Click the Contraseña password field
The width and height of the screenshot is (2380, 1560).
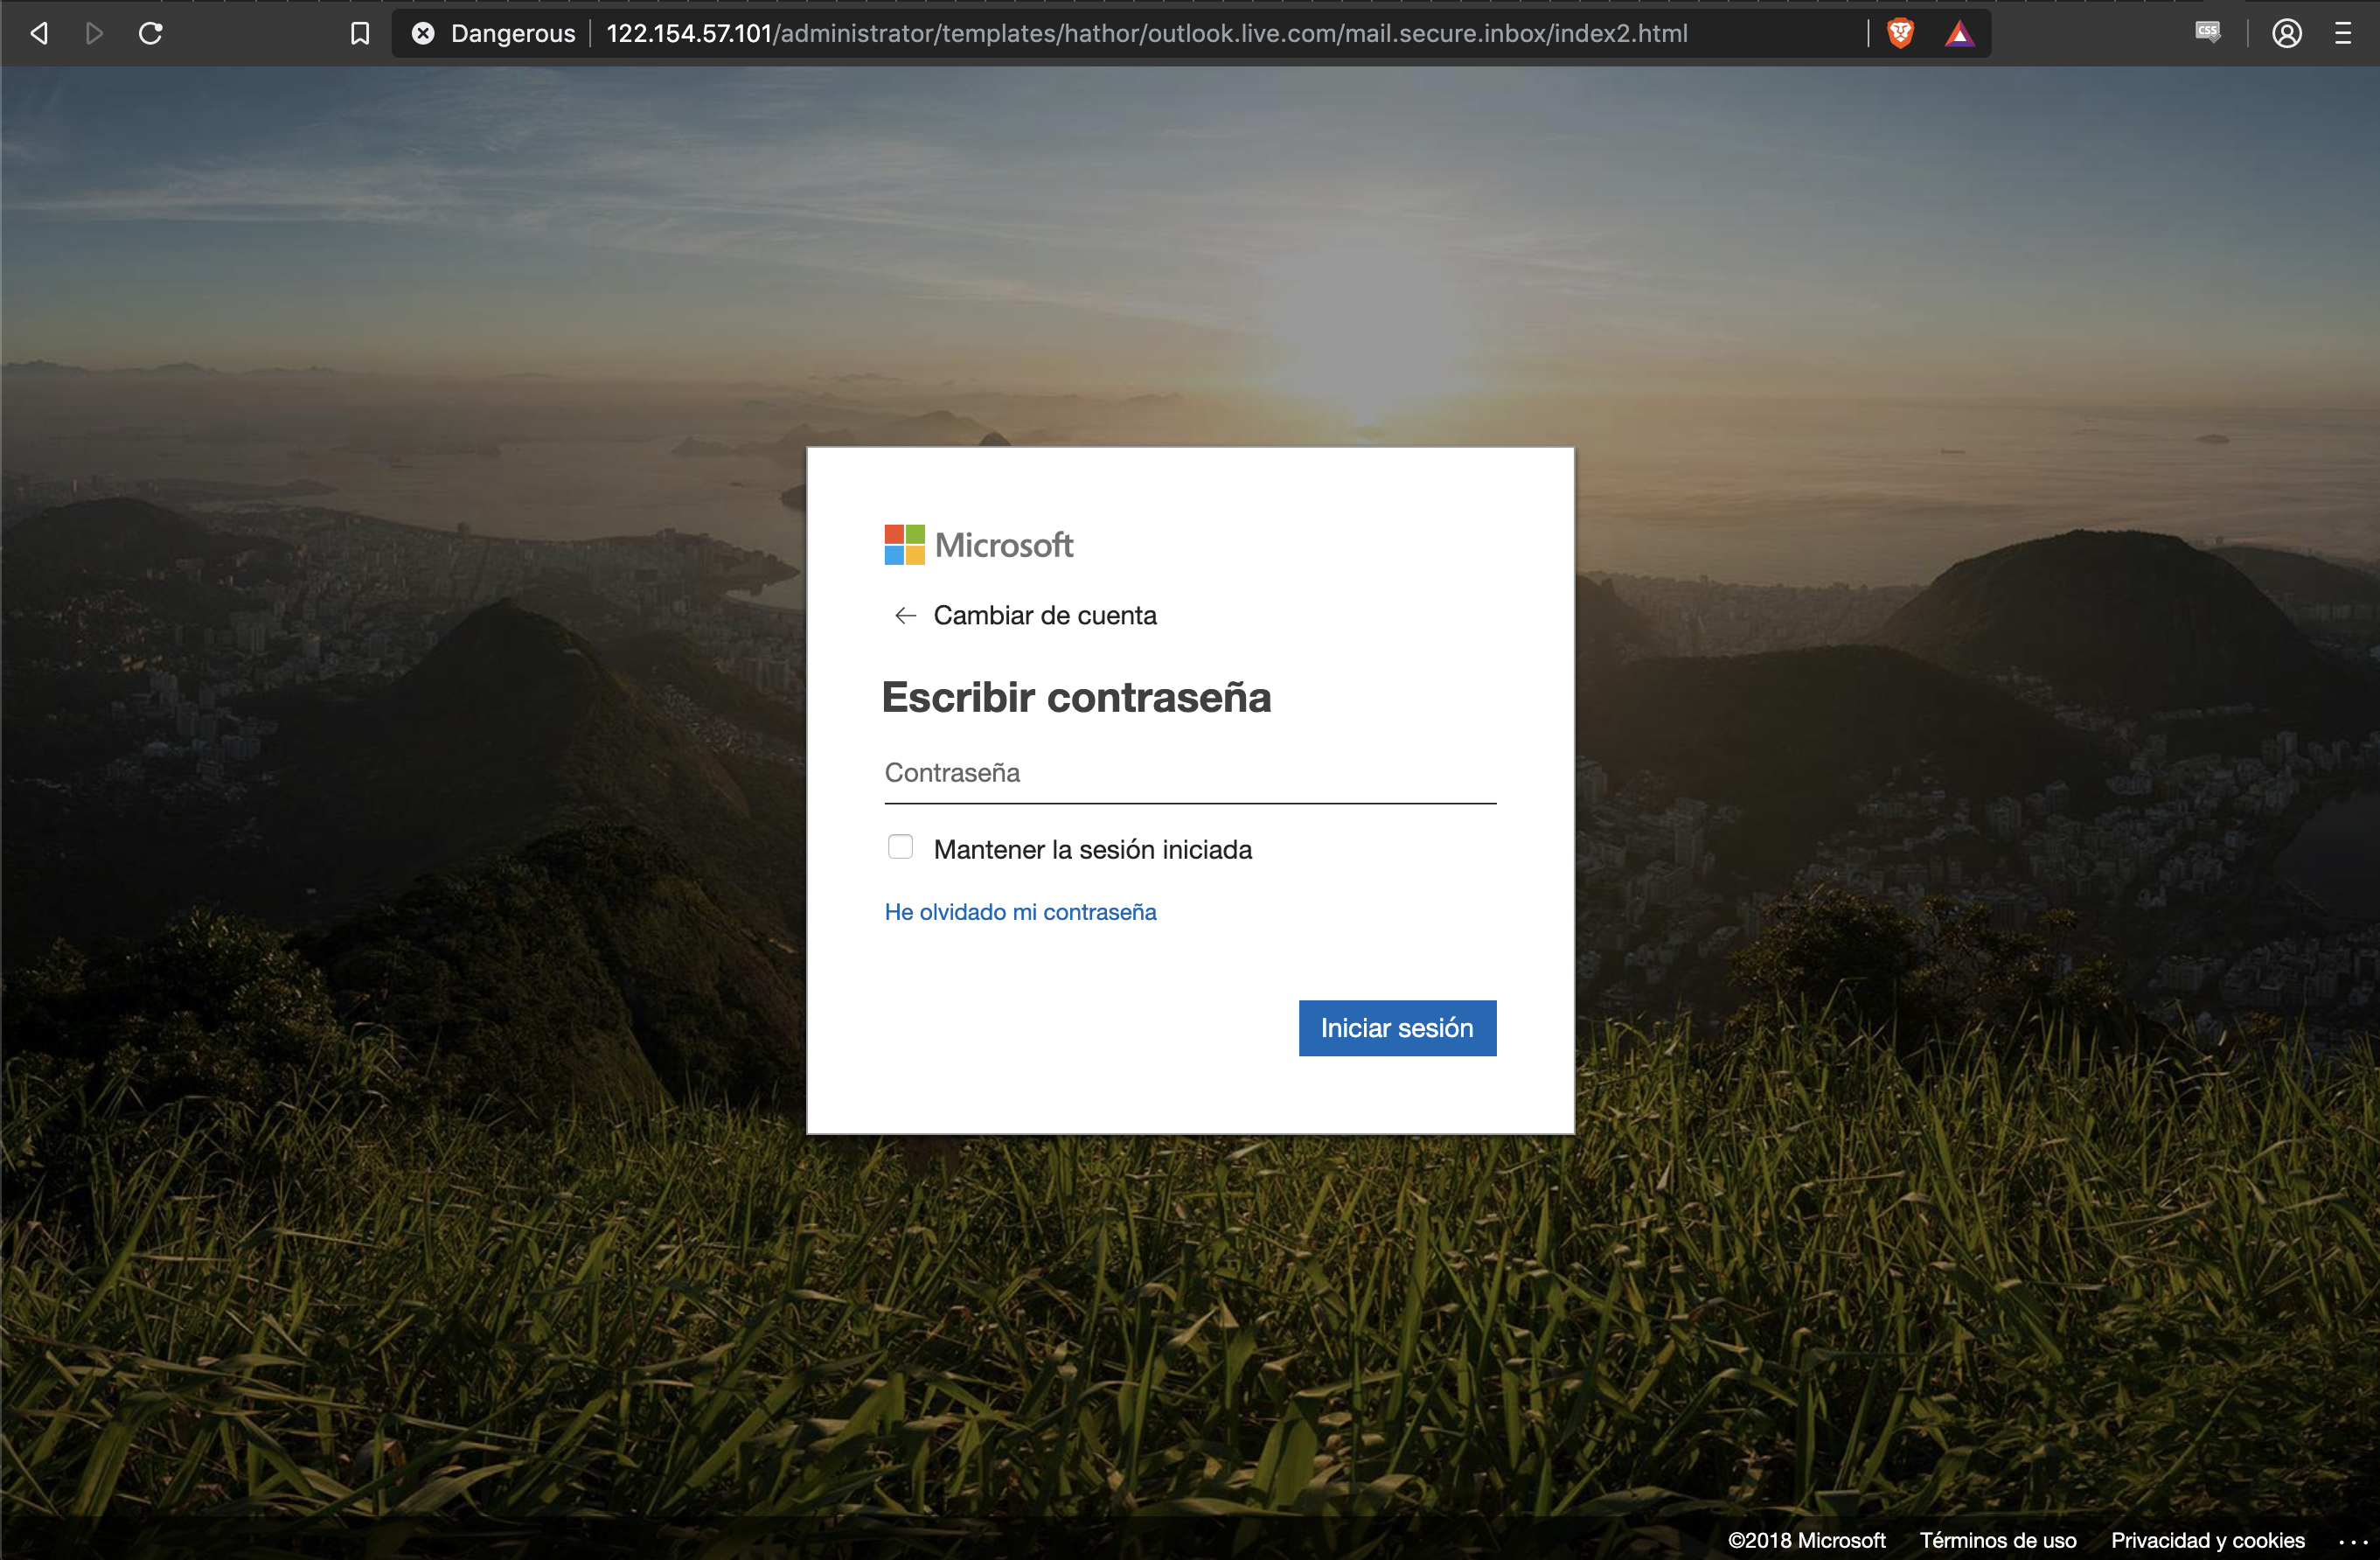pyautogui.click(x=1189, y=773)
